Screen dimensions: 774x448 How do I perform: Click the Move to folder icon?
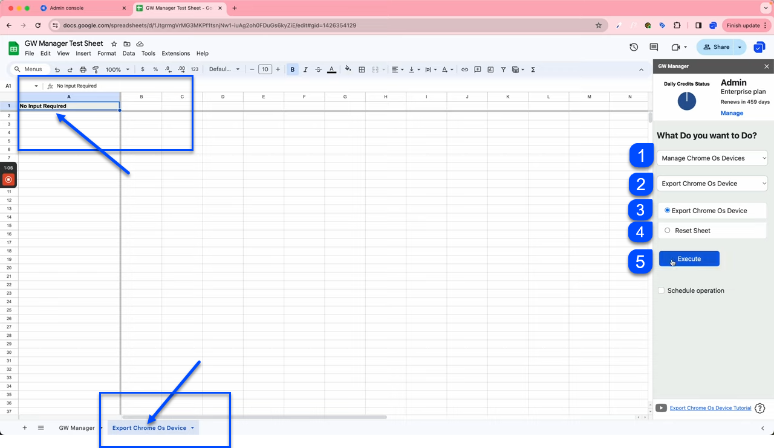coord(127,44)
